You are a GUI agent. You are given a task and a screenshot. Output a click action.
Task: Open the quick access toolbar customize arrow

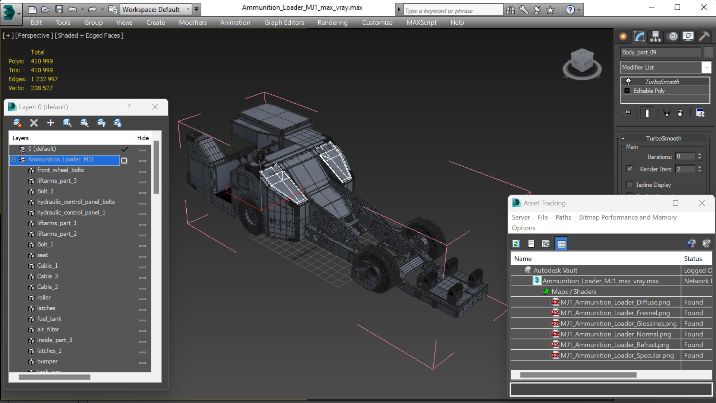click(196, 9)
